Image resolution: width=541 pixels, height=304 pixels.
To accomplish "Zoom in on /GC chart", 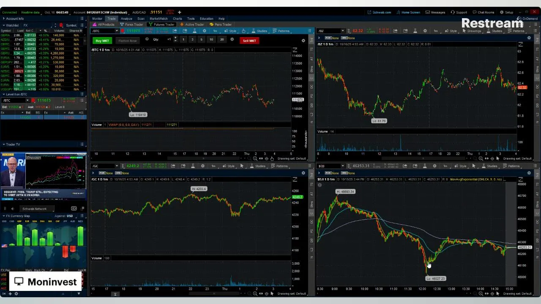I will [256, 293].
